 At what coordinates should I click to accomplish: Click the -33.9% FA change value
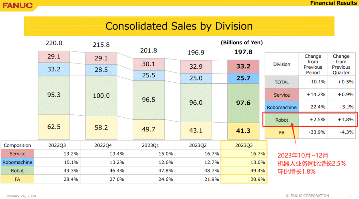tap(317, 132)
